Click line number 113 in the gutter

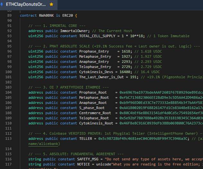tap(8, 139)
